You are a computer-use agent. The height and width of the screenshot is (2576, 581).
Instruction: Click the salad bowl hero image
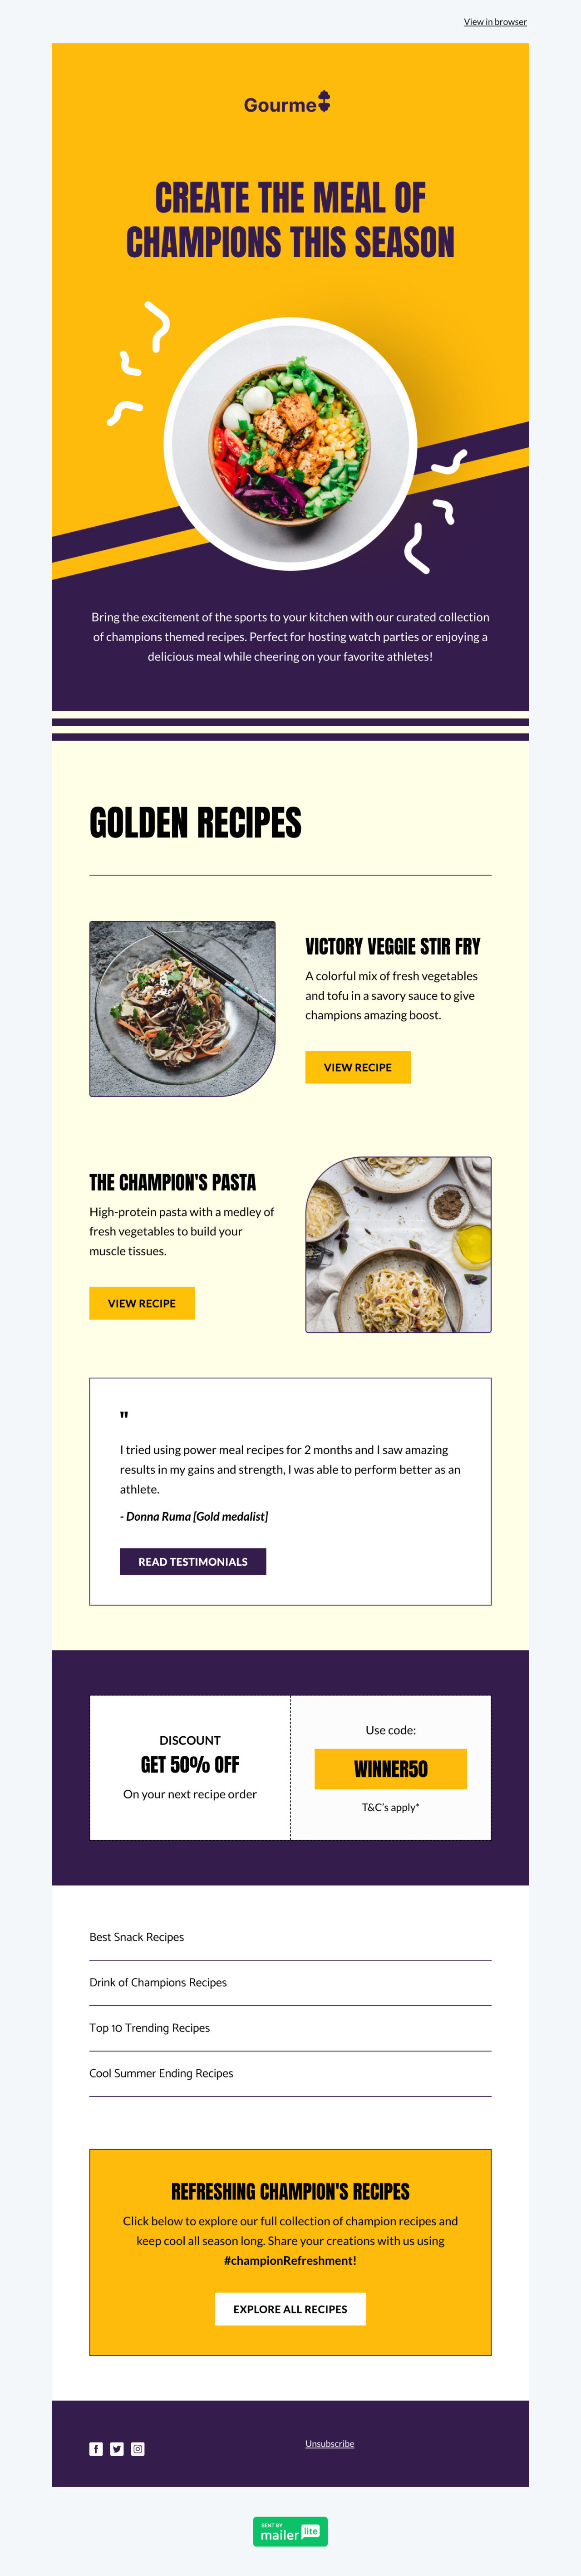(290, 443)
